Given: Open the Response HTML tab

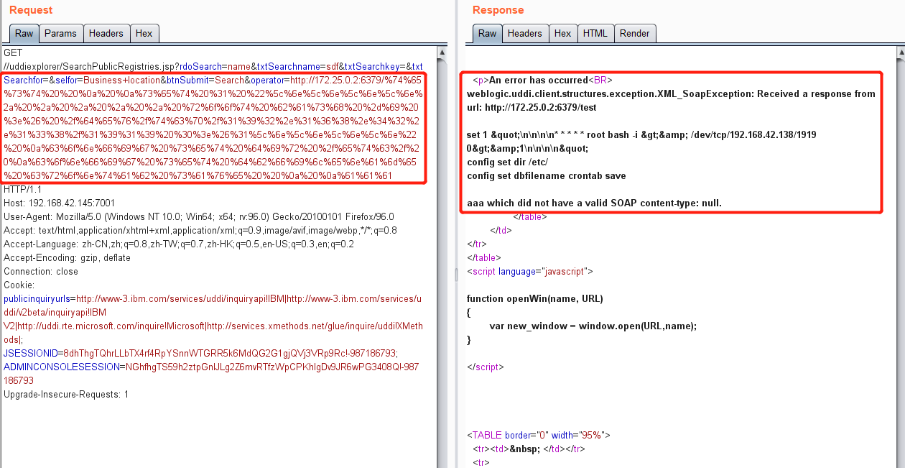Looking at the screenshot, I should coord(595,33).
